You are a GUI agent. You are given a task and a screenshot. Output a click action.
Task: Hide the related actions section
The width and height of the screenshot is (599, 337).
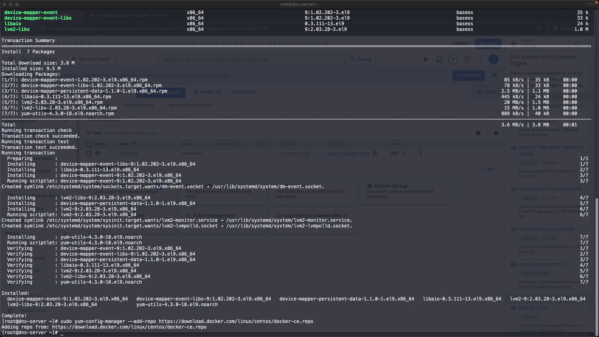(x=487, y=170)
